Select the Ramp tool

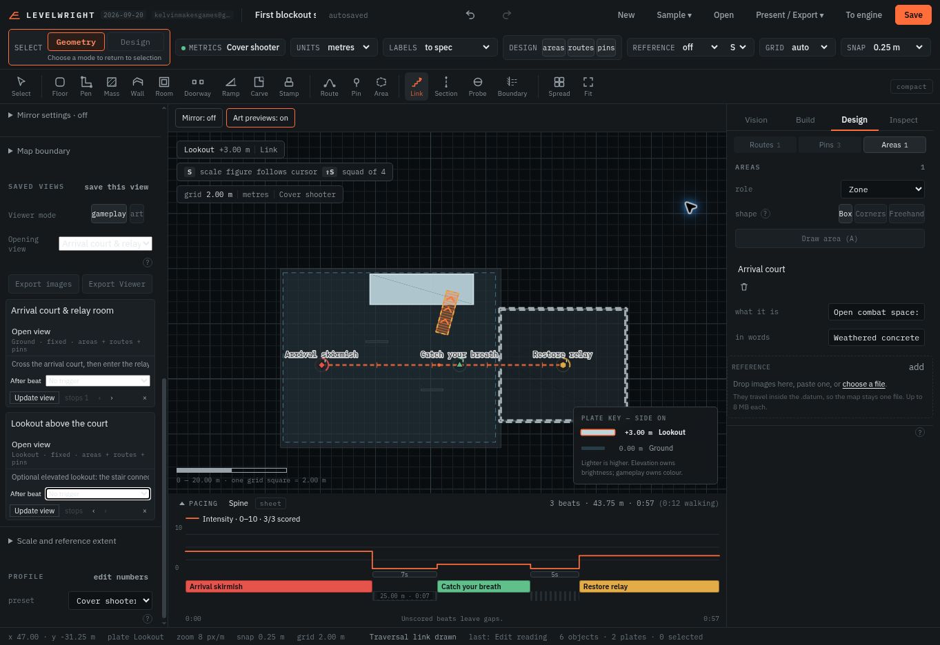(x=230, y=87)
